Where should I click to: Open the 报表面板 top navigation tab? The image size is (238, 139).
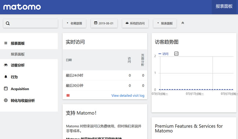point(224,6)
